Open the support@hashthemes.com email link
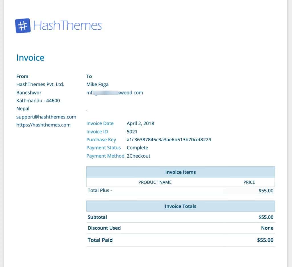 [x=46, y=117]
